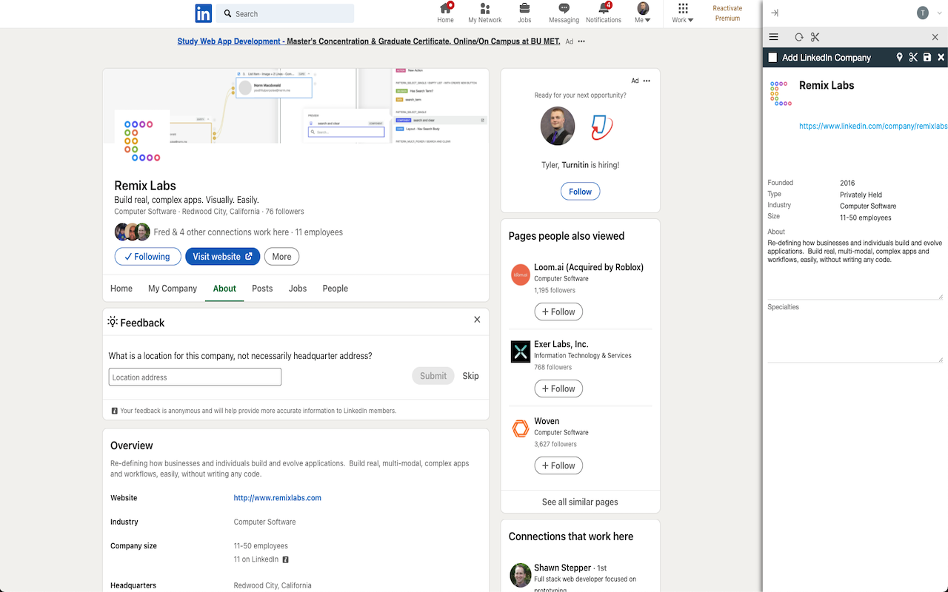Open the linkedin.com/company/remixlabs link in panel
948x592 pixels.
click(x=873, y=127)
